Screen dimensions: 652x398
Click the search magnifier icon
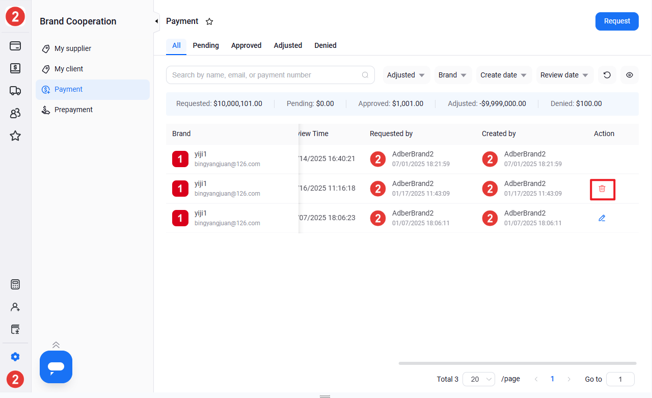click(365, 75)
